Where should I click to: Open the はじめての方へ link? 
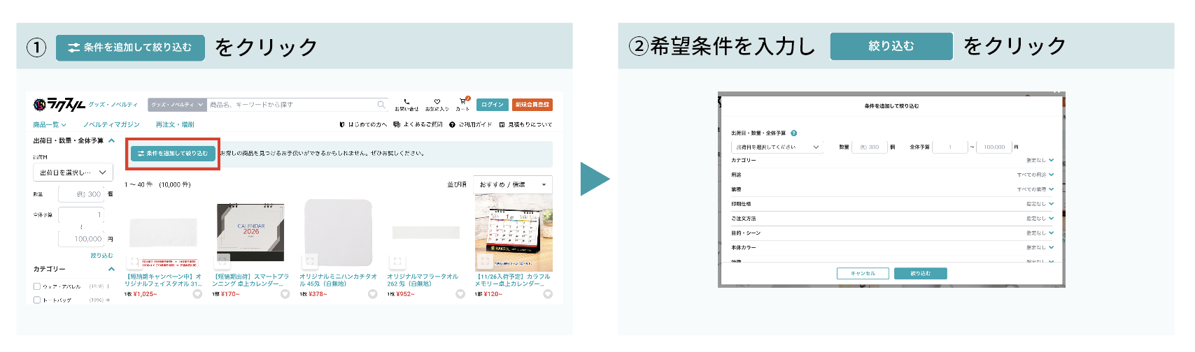362,124
